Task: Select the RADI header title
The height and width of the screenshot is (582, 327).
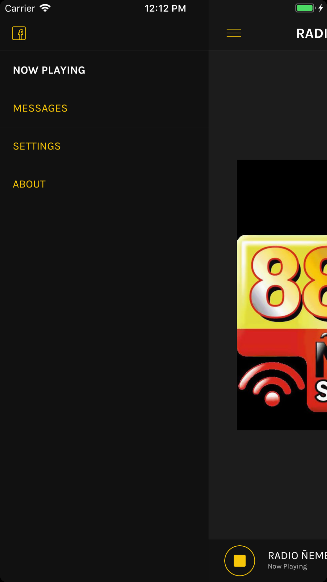Action: point(311,33)
